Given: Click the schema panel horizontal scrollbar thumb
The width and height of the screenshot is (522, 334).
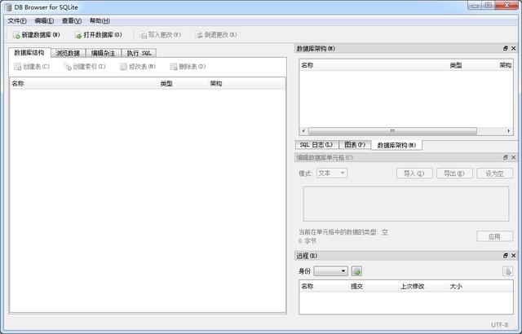Looking at the screenshot, I should [x=392, y=131].
